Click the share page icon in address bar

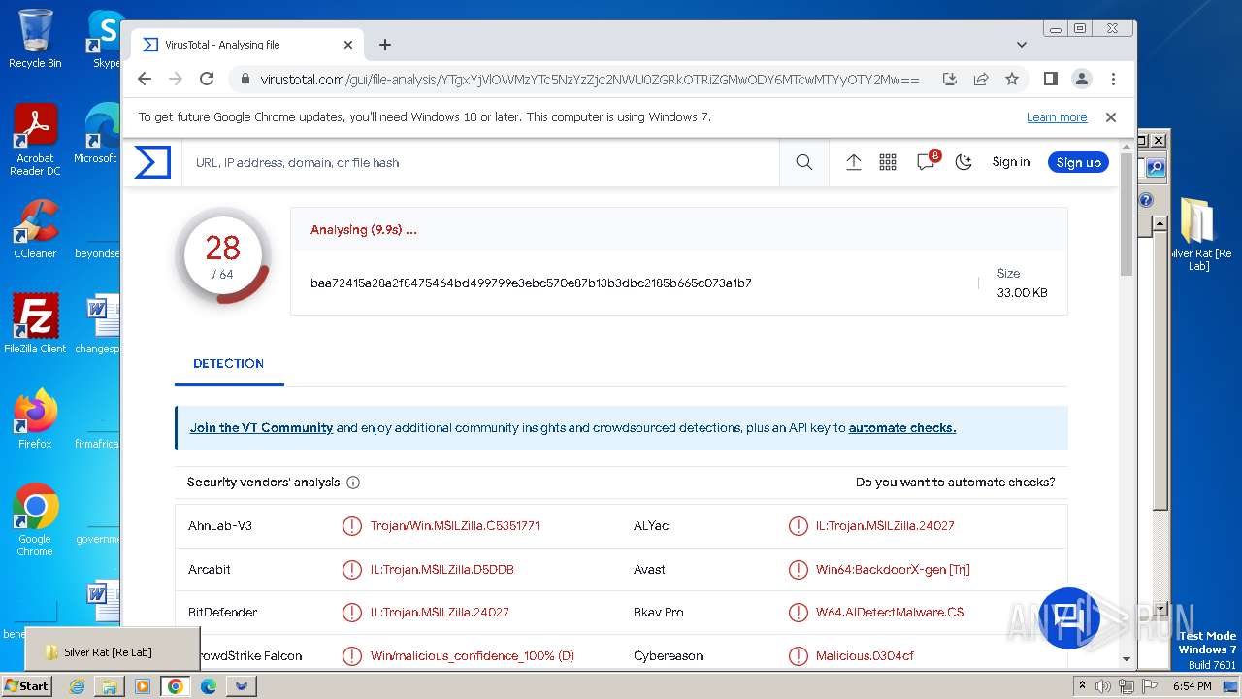click(x=981, y=79)
